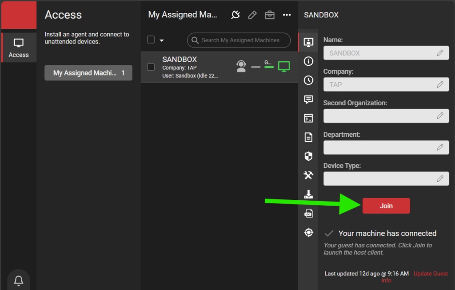Image resolution: width=455 pixels, height=290 pixels.
Task: Open the Timeline clock tab icon
Action: coord(308,80)
